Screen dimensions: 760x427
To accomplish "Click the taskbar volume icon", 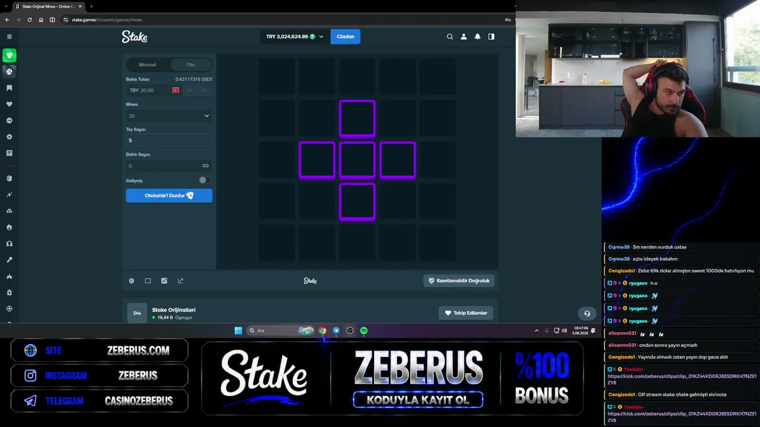I will tap(564, 330).
